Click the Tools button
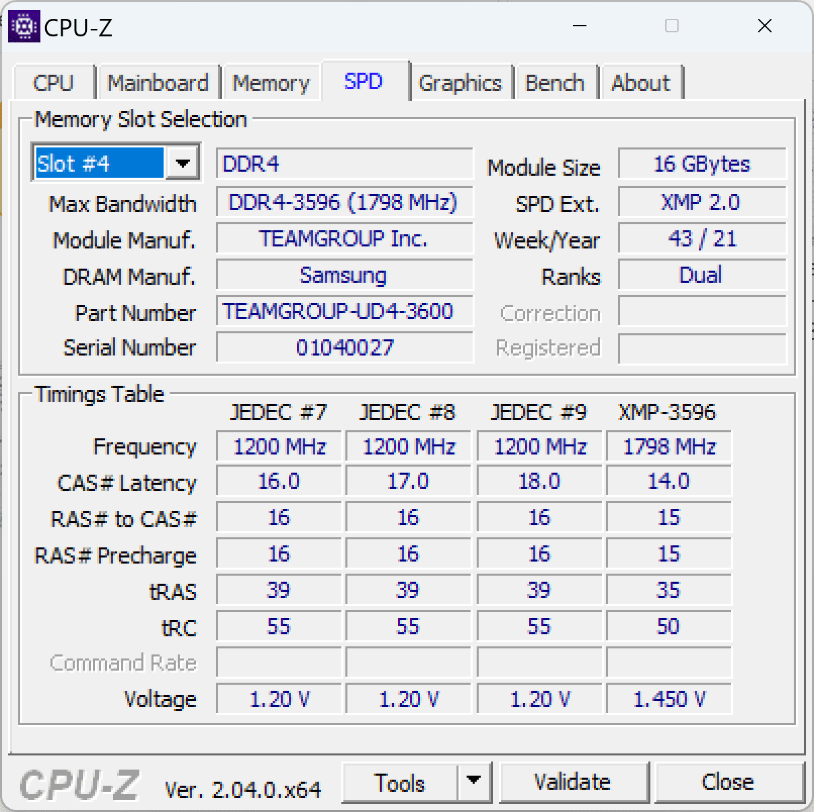The image size is (814, 812). coord(400,782)
